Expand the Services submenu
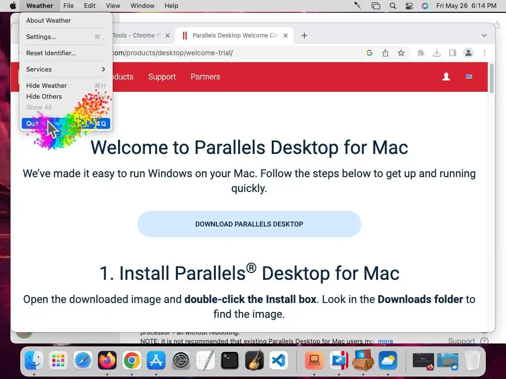506x379 pixels. 66,69
